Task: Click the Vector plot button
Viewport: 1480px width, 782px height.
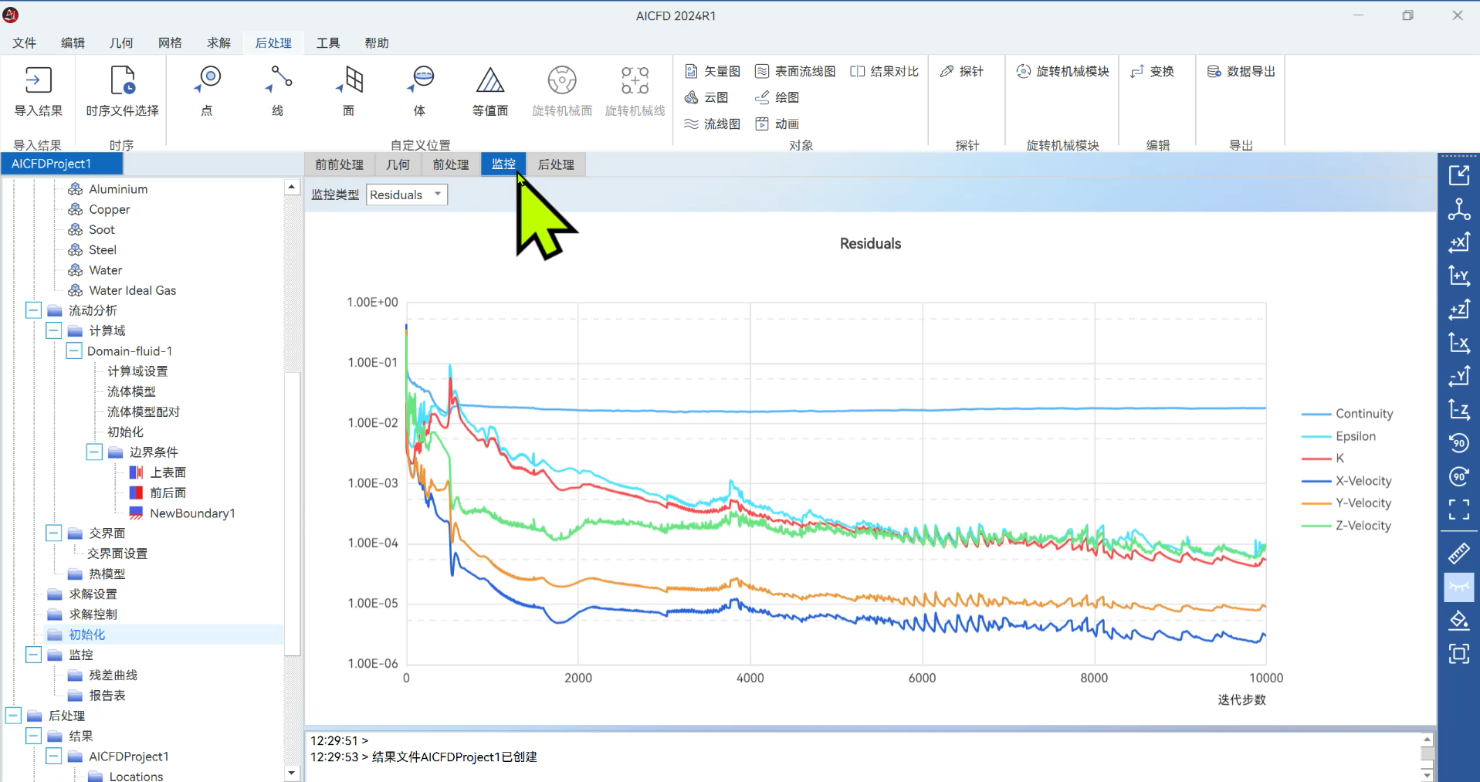Action: coord(712,71)
